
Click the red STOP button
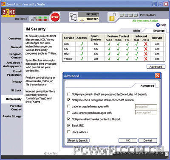[55, 17]
